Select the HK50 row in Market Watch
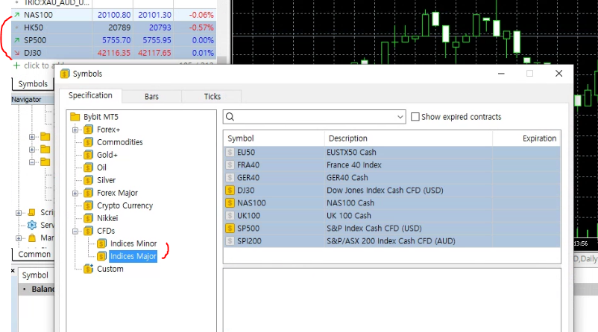Viewport: 598px width, 332px height. [114, 28]
